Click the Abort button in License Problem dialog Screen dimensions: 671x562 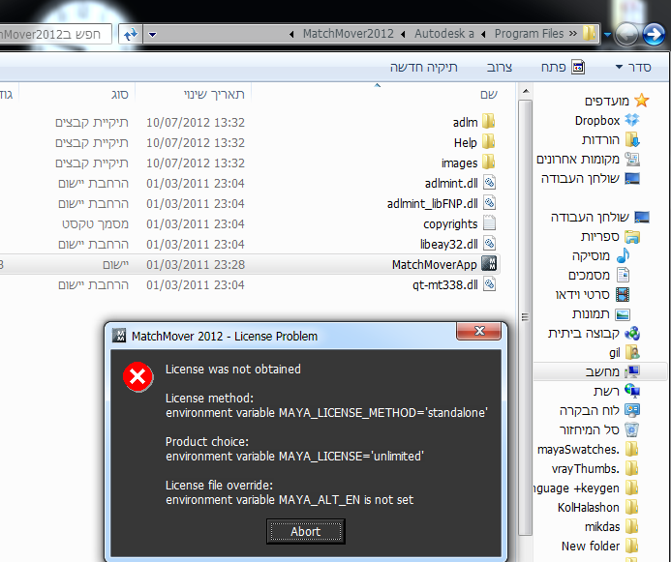coord(306,531)
